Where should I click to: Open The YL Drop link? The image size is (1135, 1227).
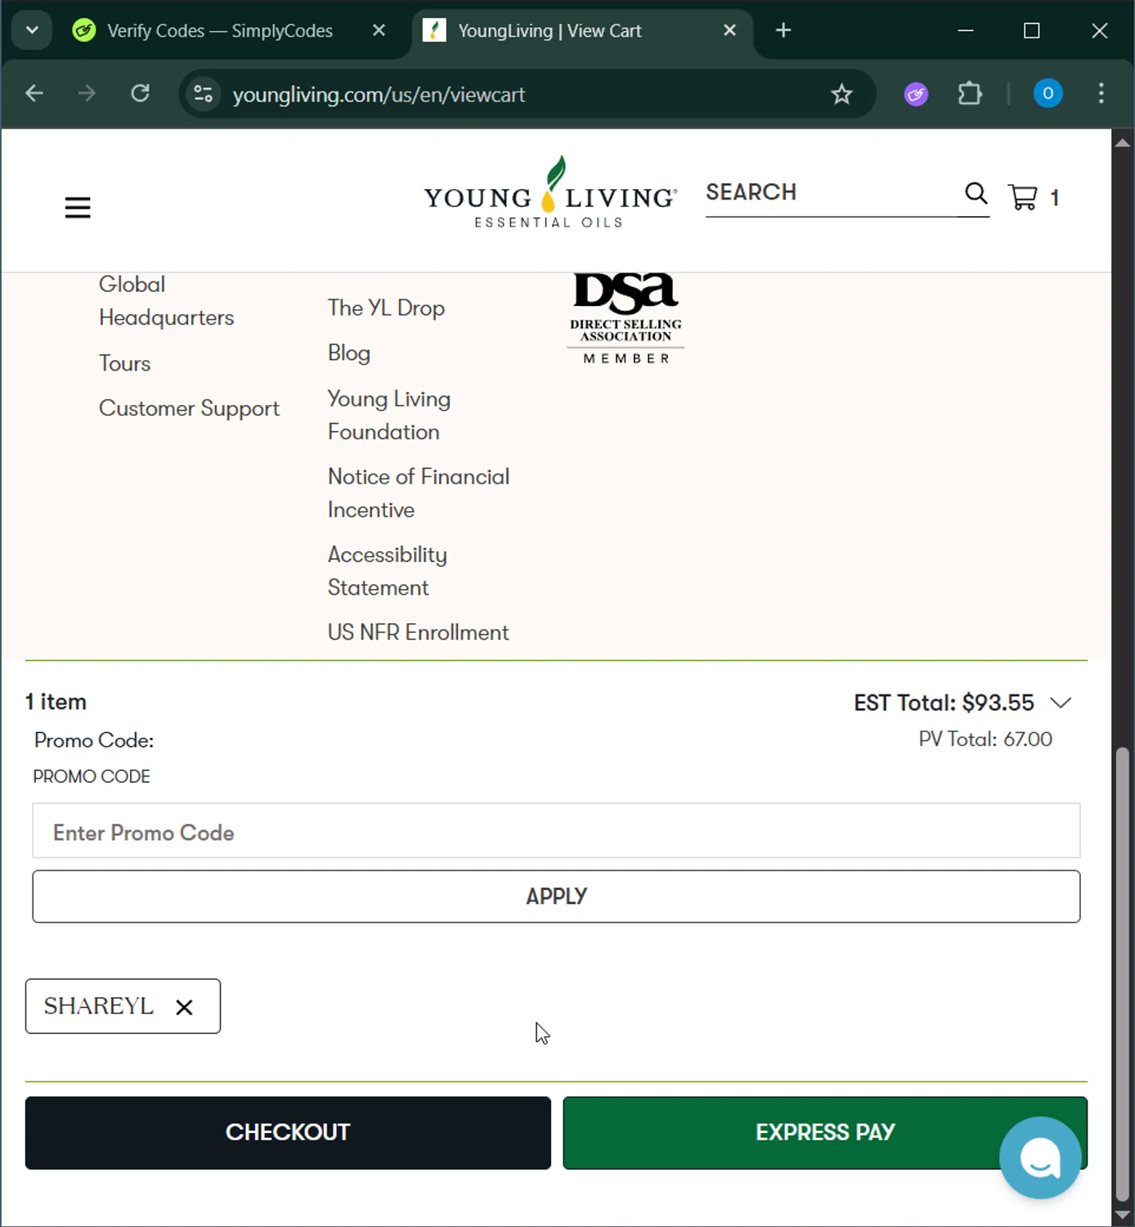386,308
